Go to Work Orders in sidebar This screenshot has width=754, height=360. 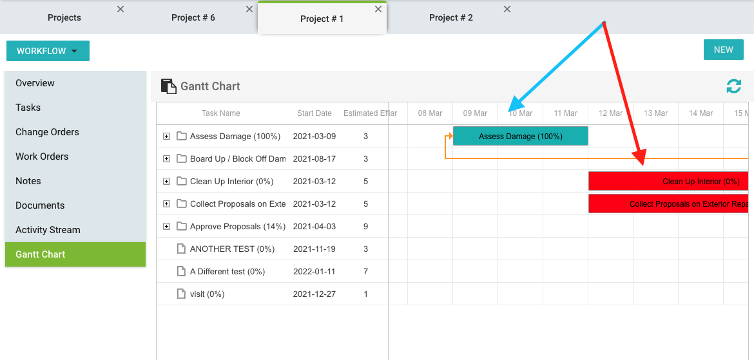click(75, 156)
